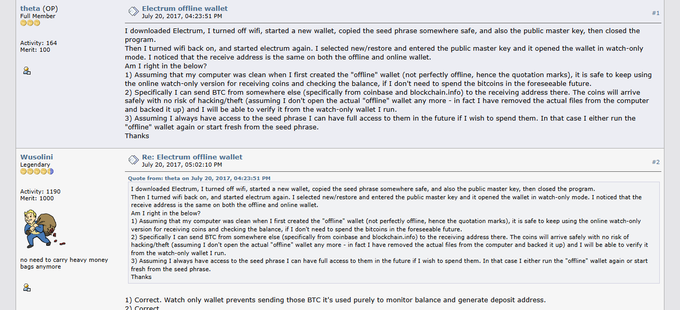Screen dimensions: 680x310
Task: Open Wusolini's user profile link
Action: (x=36, y=157)
